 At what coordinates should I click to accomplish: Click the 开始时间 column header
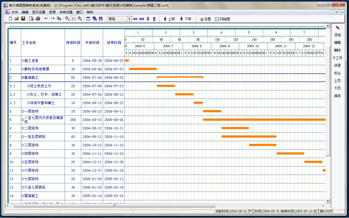92,43
